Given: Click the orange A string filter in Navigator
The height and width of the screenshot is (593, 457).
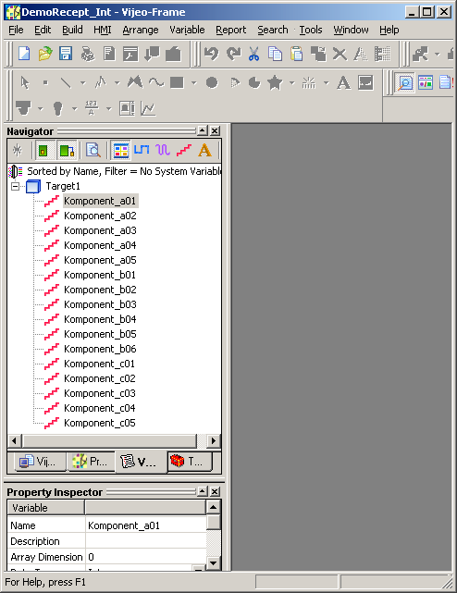Looking at the screenshot, I should 204,150.
